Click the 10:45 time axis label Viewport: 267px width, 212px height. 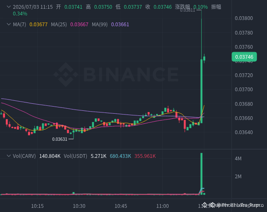(x=121, y=206)
